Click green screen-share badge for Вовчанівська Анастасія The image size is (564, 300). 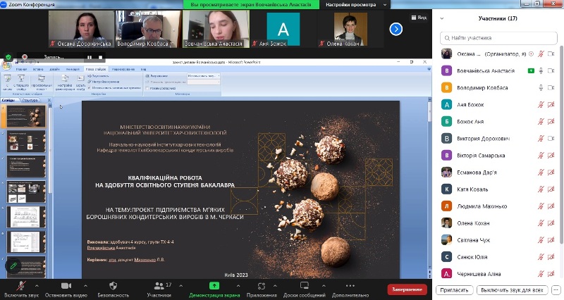[531, 71]
